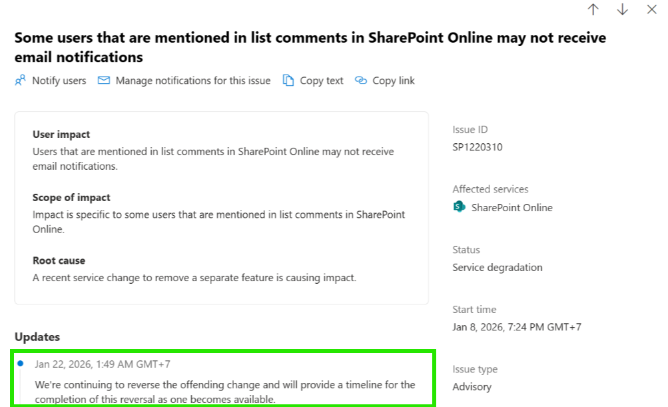Click the Updates section heading
668x407 pixels.
point(37,336)
